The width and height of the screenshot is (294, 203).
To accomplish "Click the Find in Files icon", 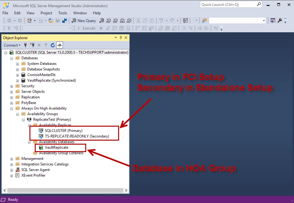I will (204, 20).
